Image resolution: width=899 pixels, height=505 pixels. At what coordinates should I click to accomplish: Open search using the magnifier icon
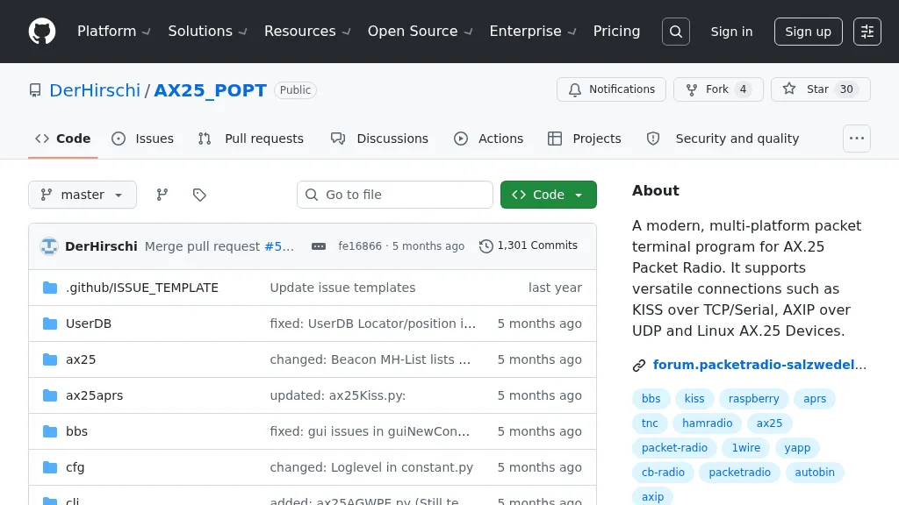[x=675, y=32]
